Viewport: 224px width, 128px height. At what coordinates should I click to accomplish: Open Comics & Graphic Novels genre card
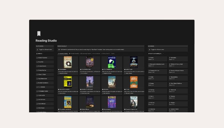pyautogui.click(x=178, y=71)
